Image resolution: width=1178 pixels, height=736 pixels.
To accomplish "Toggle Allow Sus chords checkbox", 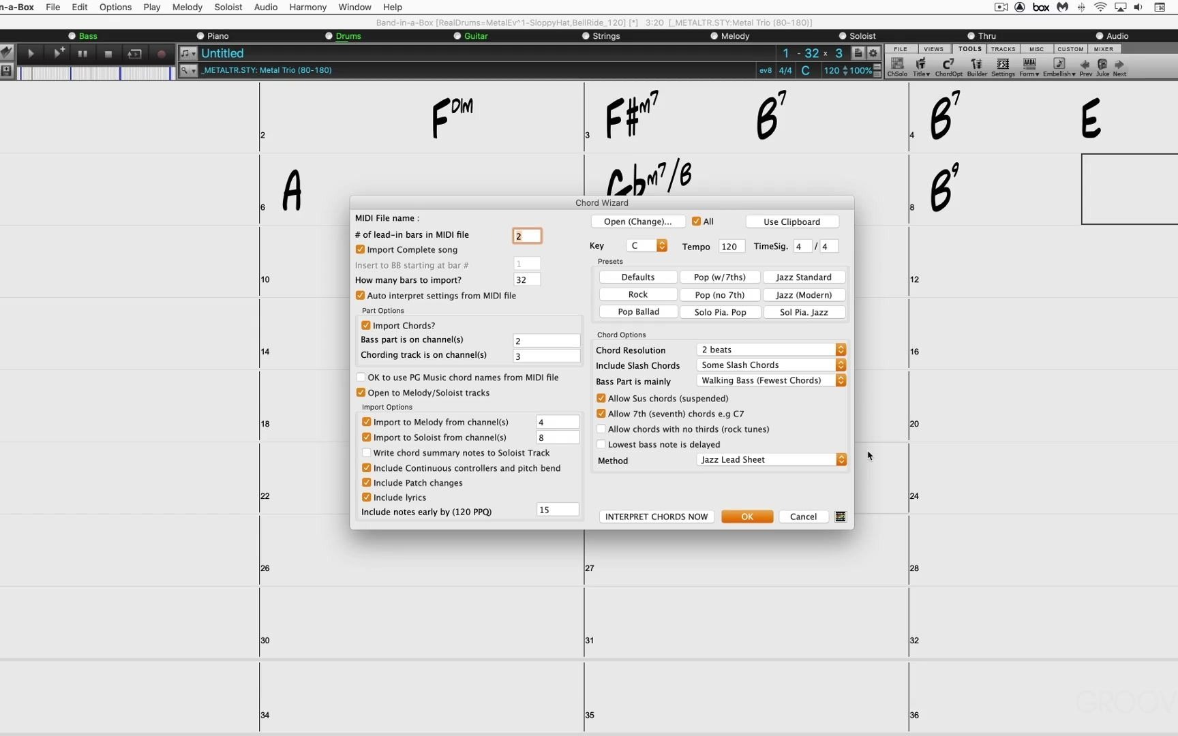I will [601, 398].
